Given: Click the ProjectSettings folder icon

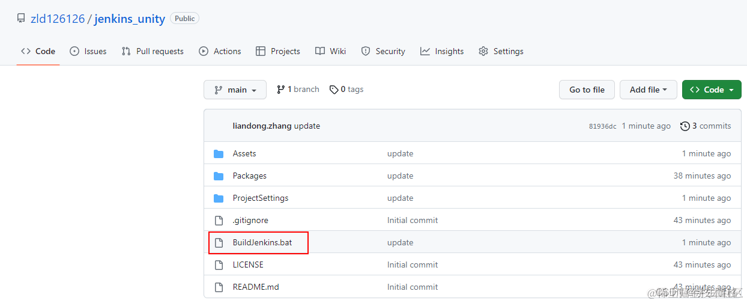Looking at the screenshot, I should click(219, 198).
